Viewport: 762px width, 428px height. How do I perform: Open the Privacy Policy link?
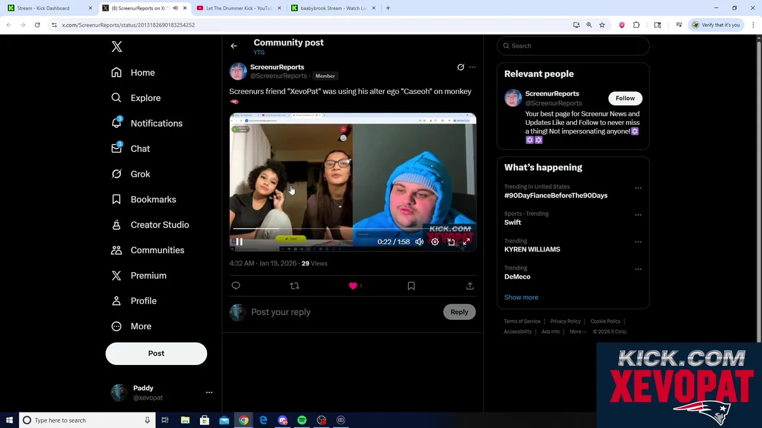coord(565,322)
